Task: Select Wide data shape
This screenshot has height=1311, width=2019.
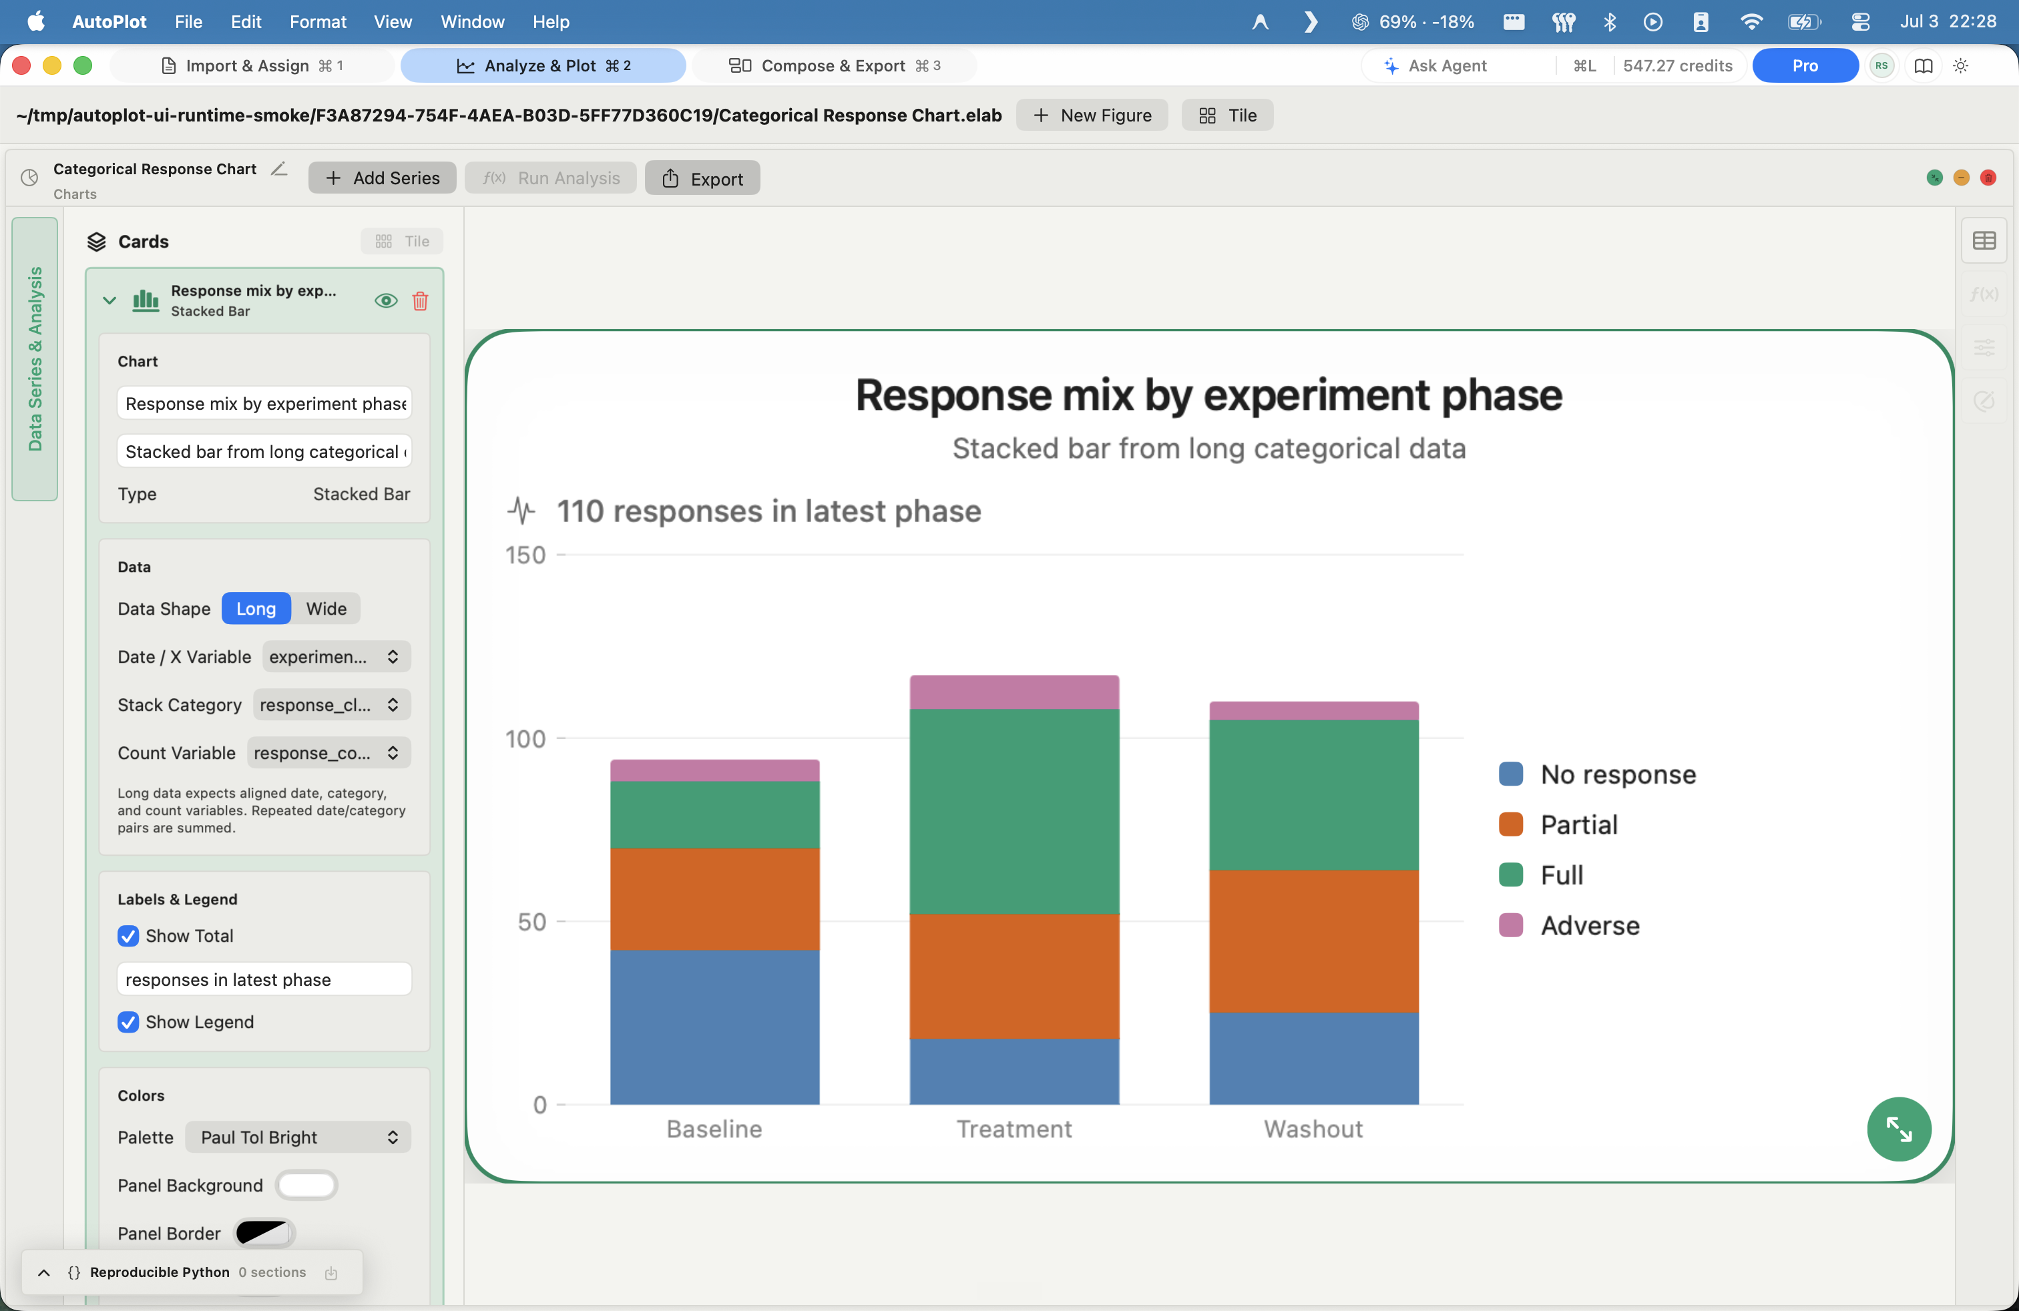Action: click(x=326, y=609)
